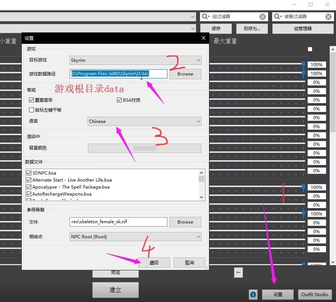
Task: Click the blue info icon beside 设置
Action: pos(253,295)
